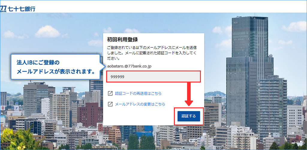Select the aobataro.@77bank.co.jp email text
Screen dimensions: 307x150
click(129, 66)
